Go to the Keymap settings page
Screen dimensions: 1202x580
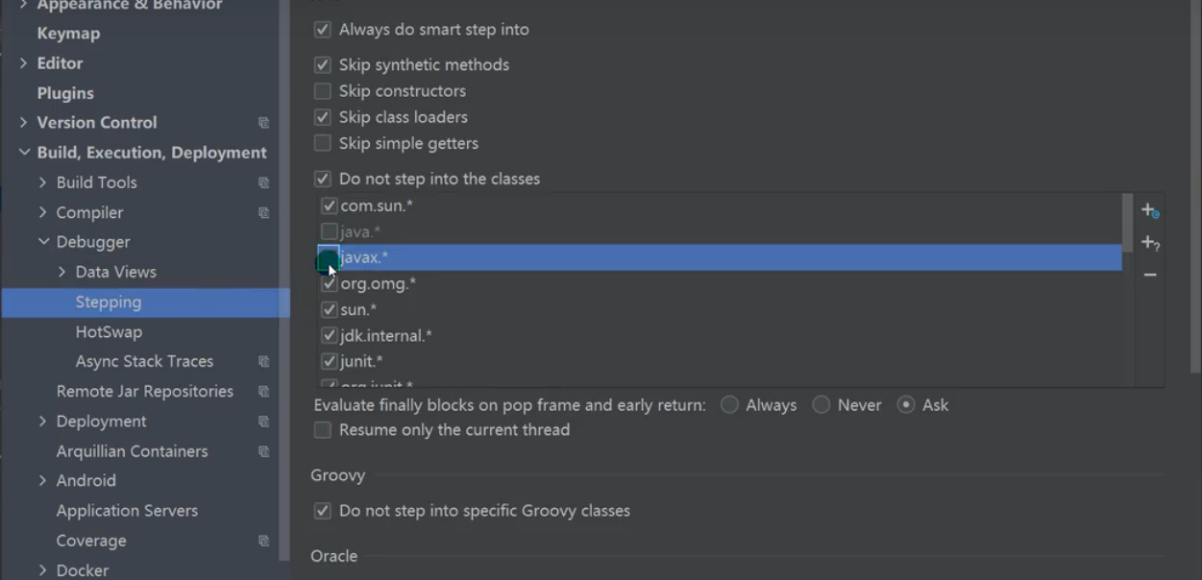click(x=68, y=34)
